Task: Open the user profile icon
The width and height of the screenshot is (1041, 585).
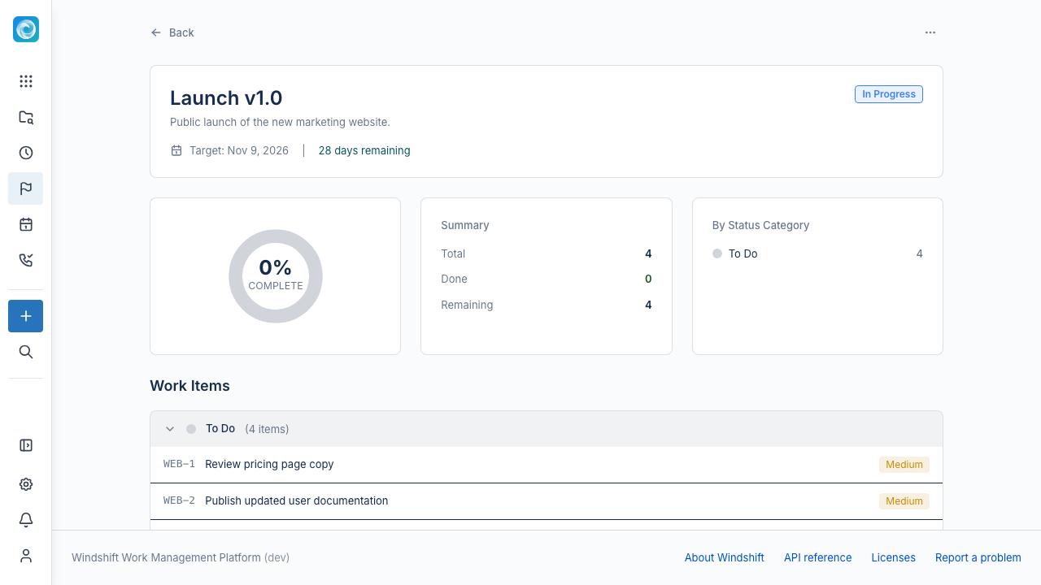Action: (x=26, y=556)
